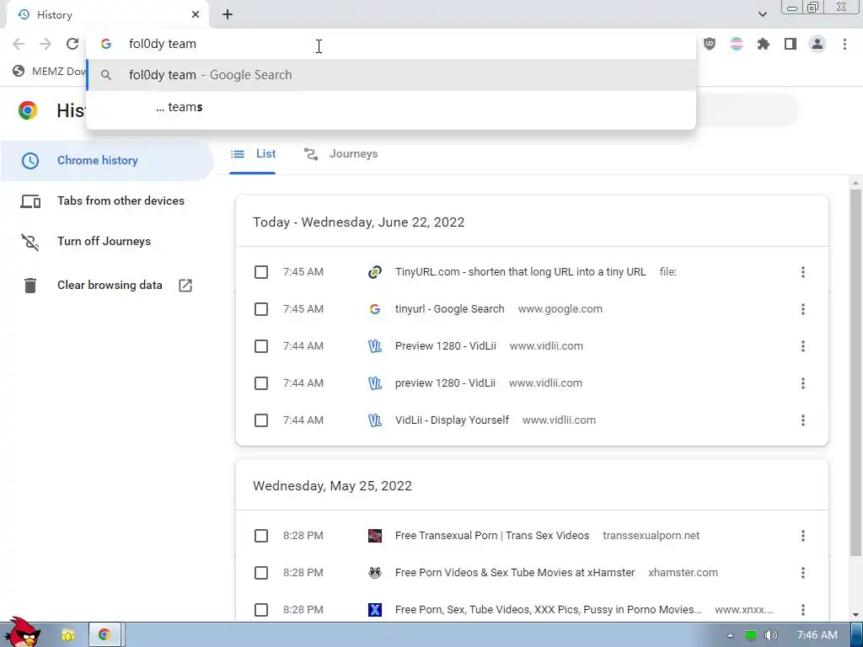Click the xHamster favicon in history
863x647 pixels.
click(375, 573)
